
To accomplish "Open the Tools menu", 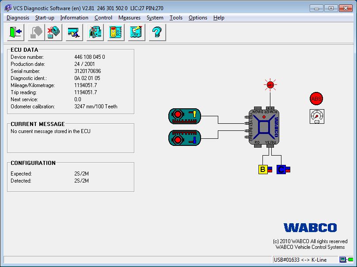I will [x=176, y=18].
